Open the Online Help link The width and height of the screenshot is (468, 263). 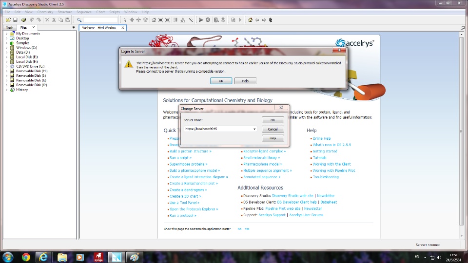click(321, 138)
